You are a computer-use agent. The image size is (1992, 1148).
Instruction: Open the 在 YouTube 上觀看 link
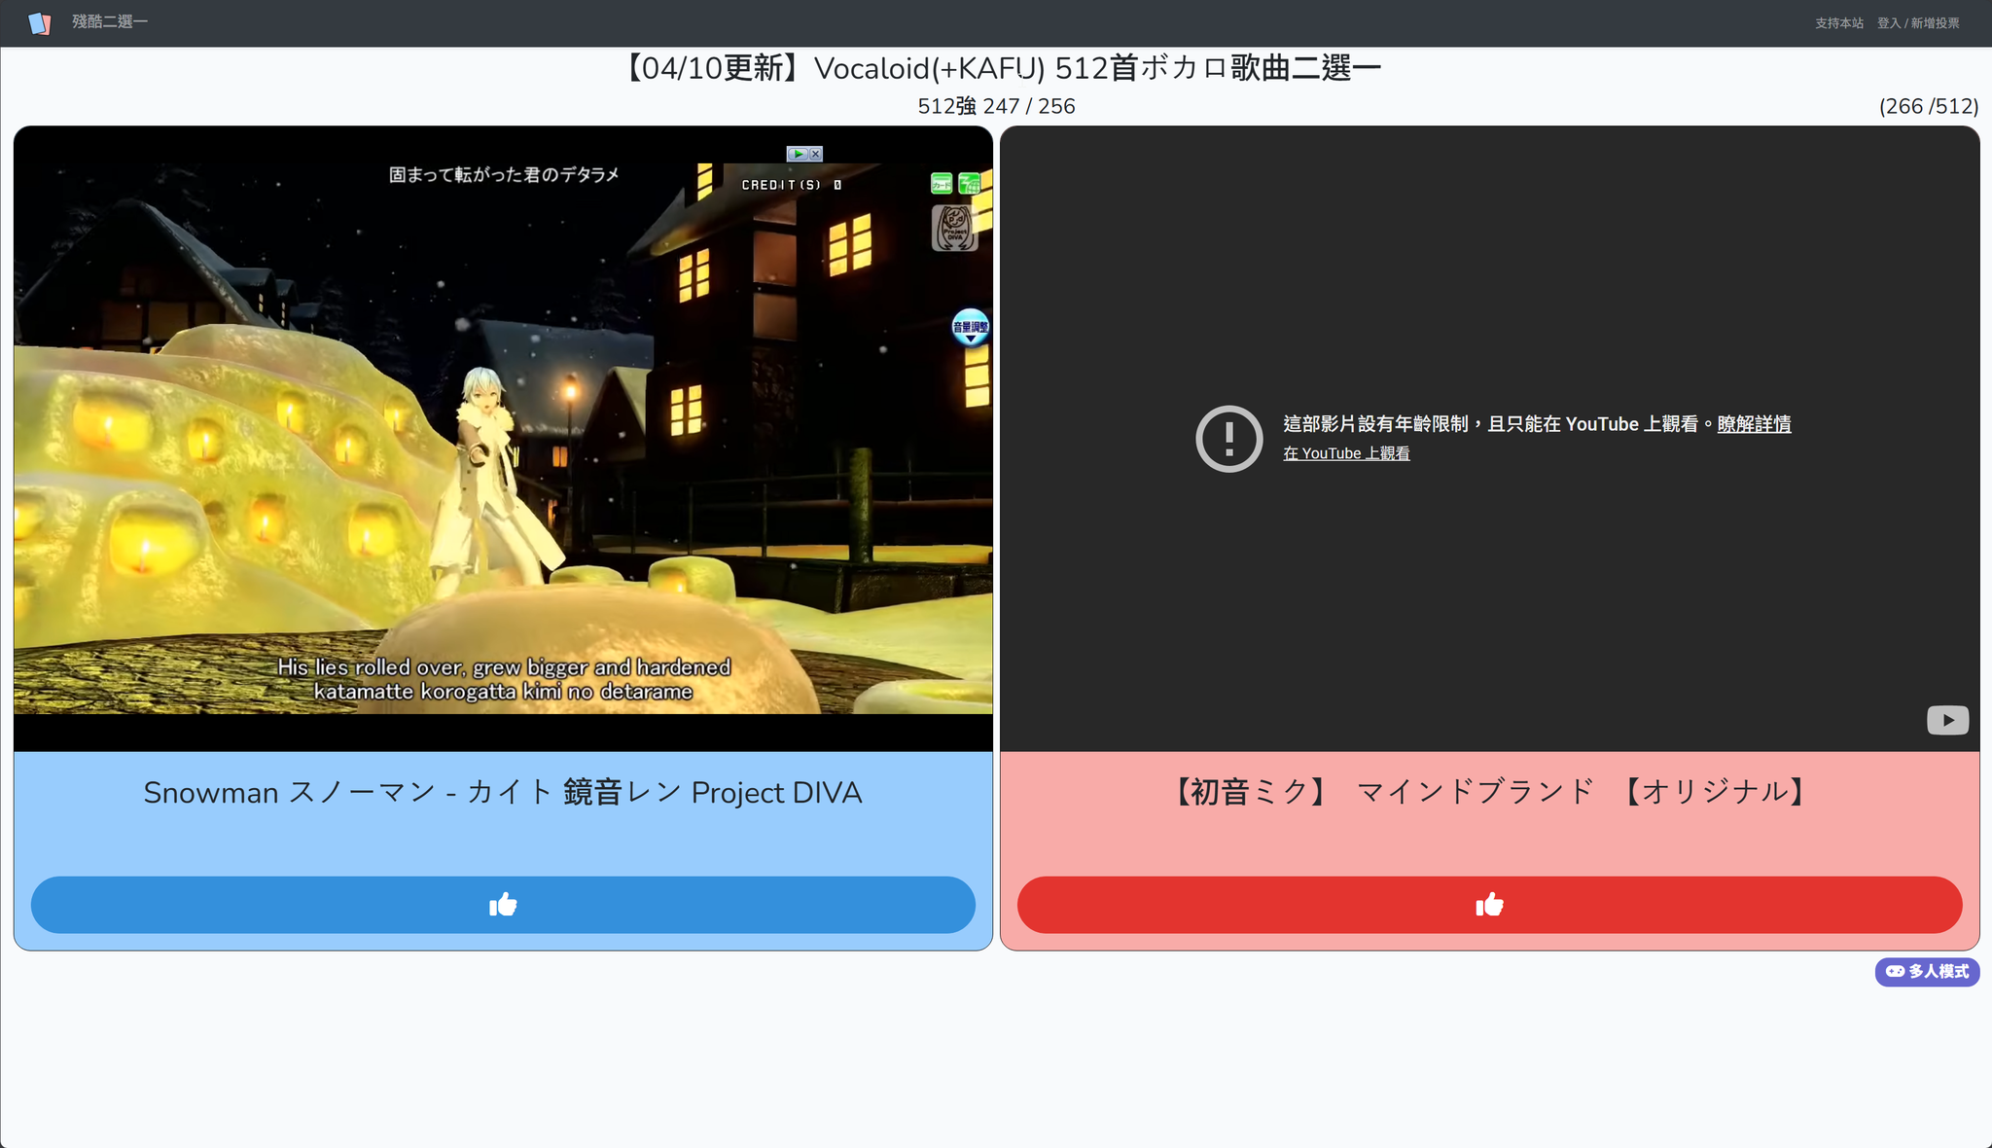pyautogui.click(x=1346, y=453)
